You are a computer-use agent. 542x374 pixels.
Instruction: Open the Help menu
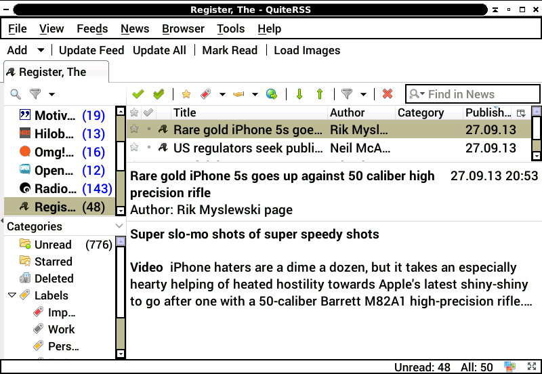(x=269, y=28)
